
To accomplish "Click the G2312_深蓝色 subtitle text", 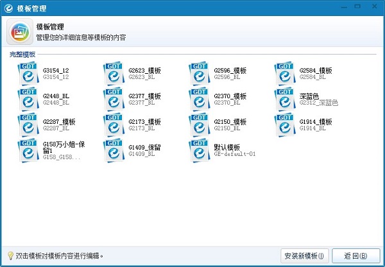I will pyautogui.click(x=319, y=103).
